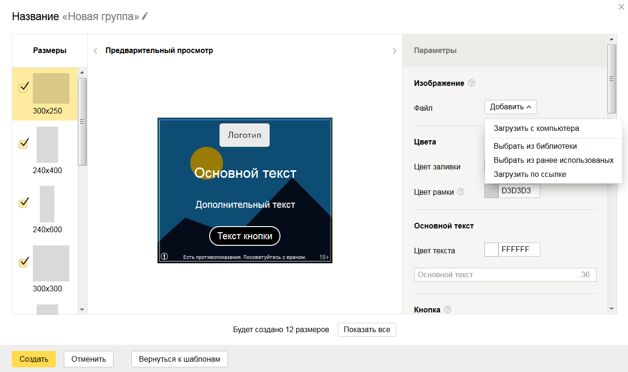Click the Отменить button
This screenshot has height=372, width=628.
point(89,359)
